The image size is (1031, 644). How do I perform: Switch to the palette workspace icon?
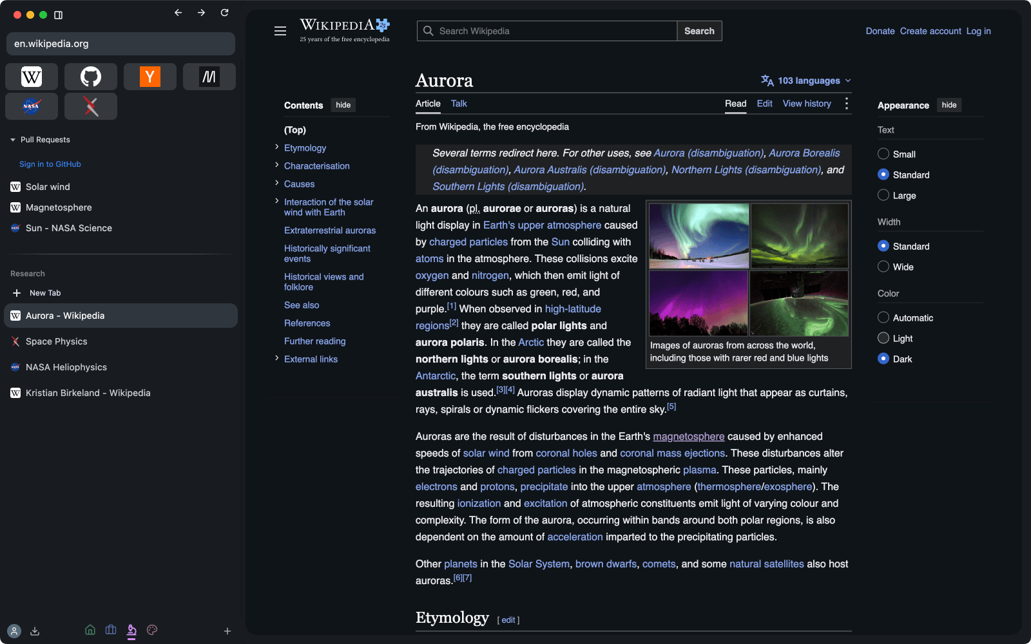tap(152, 630)
